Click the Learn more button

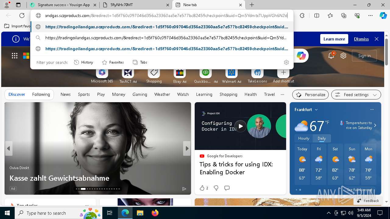pos(334,39)
